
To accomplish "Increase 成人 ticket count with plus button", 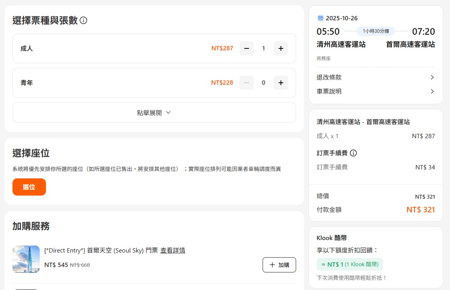I will 281,48.
